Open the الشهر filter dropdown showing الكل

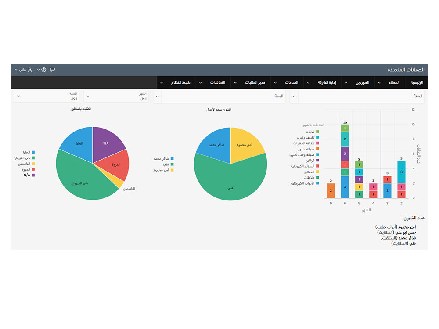pyautogui.click(x=116, y=96)
